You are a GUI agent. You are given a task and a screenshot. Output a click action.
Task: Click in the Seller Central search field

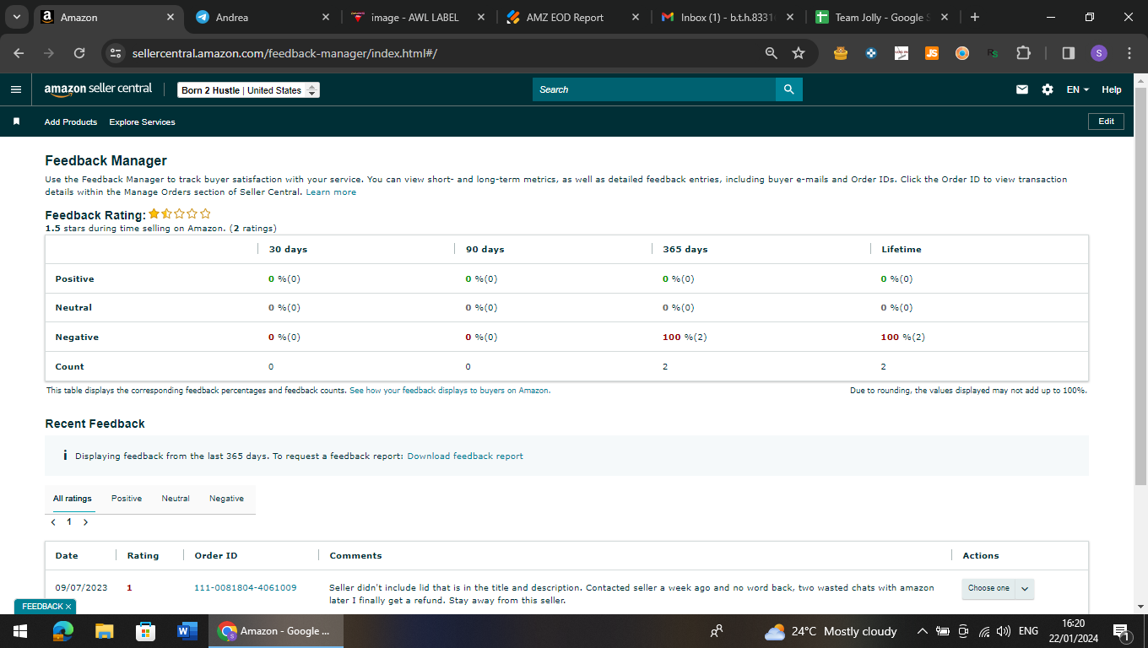point(654,89)
